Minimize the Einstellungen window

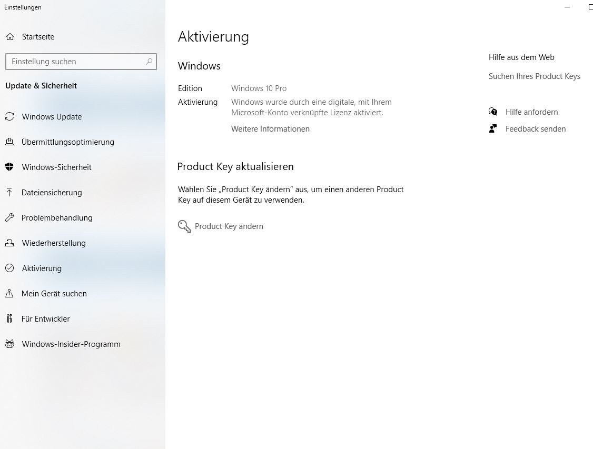point(567,7)
